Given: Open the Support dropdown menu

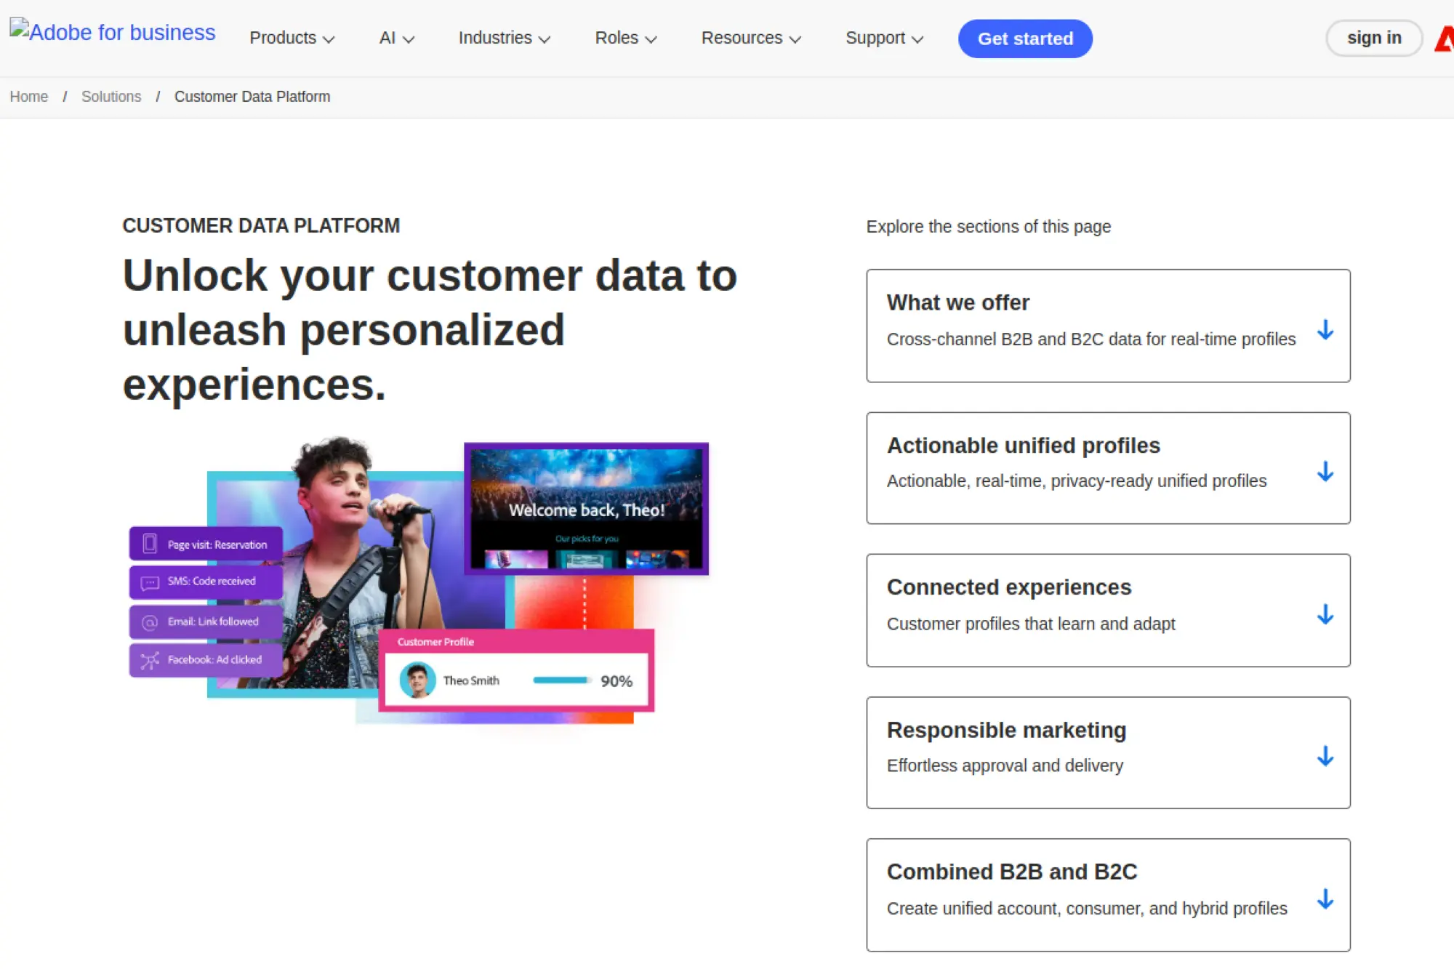Looking at the screenshot, I should coord(883,38).
